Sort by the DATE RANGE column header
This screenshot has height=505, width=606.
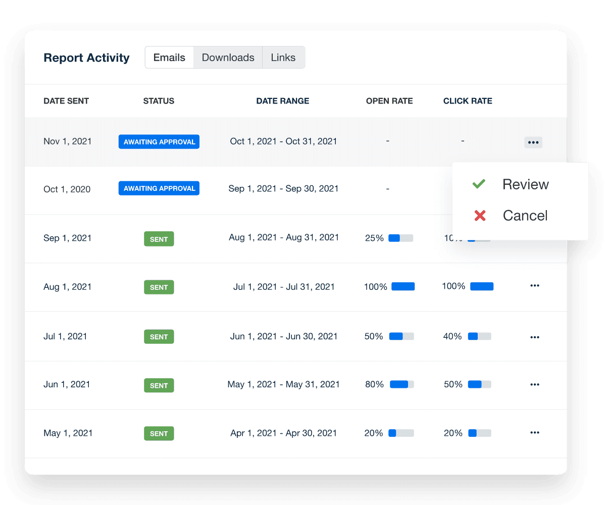tap(282, 100)
